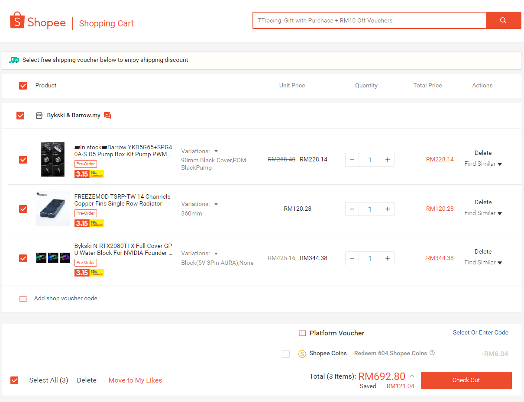Increase quantity of Bykski water block

[x=387, y=258]
